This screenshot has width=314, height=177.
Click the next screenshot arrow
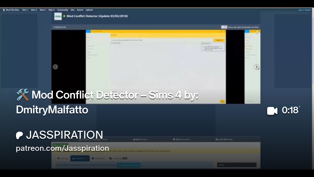(256, 67)
